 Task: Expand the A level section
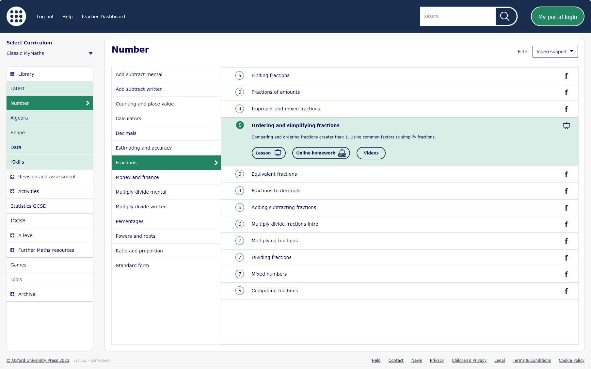12,235
